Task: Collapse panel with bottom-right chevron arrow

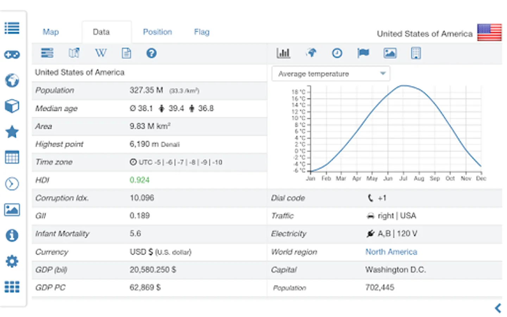Action: click(498, 308)
